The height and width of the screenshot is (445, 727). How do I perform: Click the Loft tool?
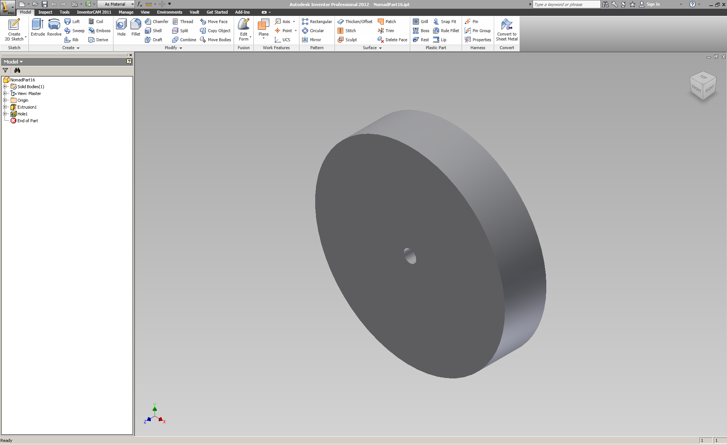[x=72, y=22]
